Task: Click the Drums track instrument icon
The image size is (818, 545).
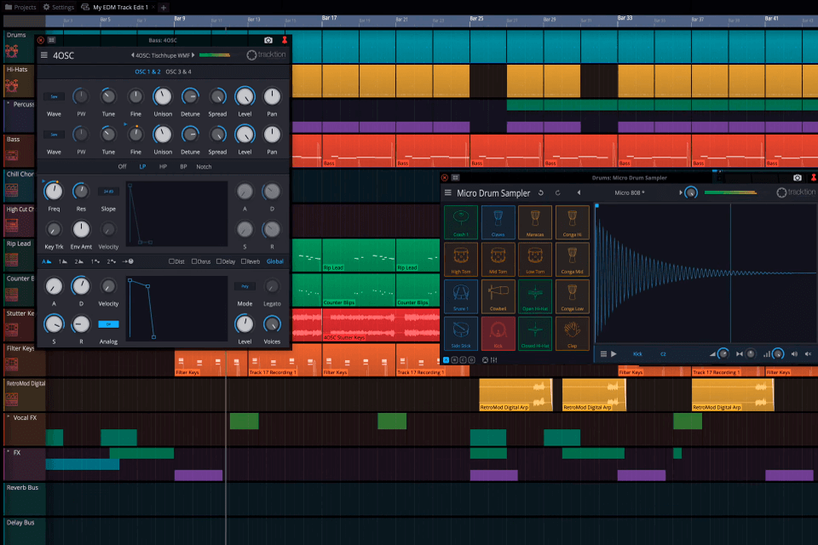Action: (11, 50)
